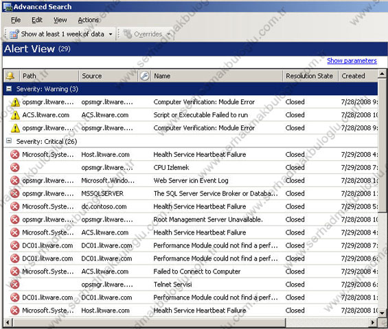Click the 'dc.contoso.com' source cell
The height and width of the screenshot is (329, 388).
[x=104, y=206]
